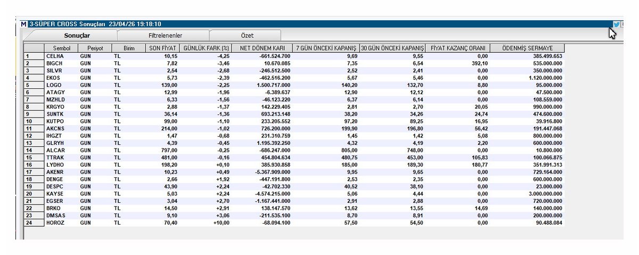The image size is (639, 255).
Task: Click the M application icon in title bar
Action: pos(23,24)
